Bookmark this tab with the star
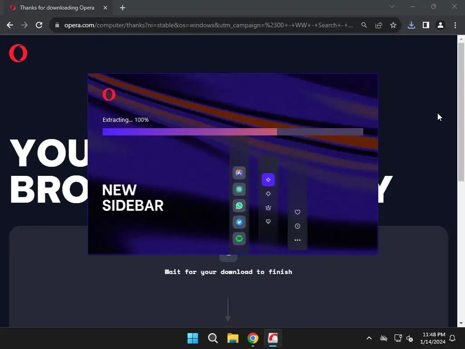Screen dimensions: 465x349 tap(393, 25)
